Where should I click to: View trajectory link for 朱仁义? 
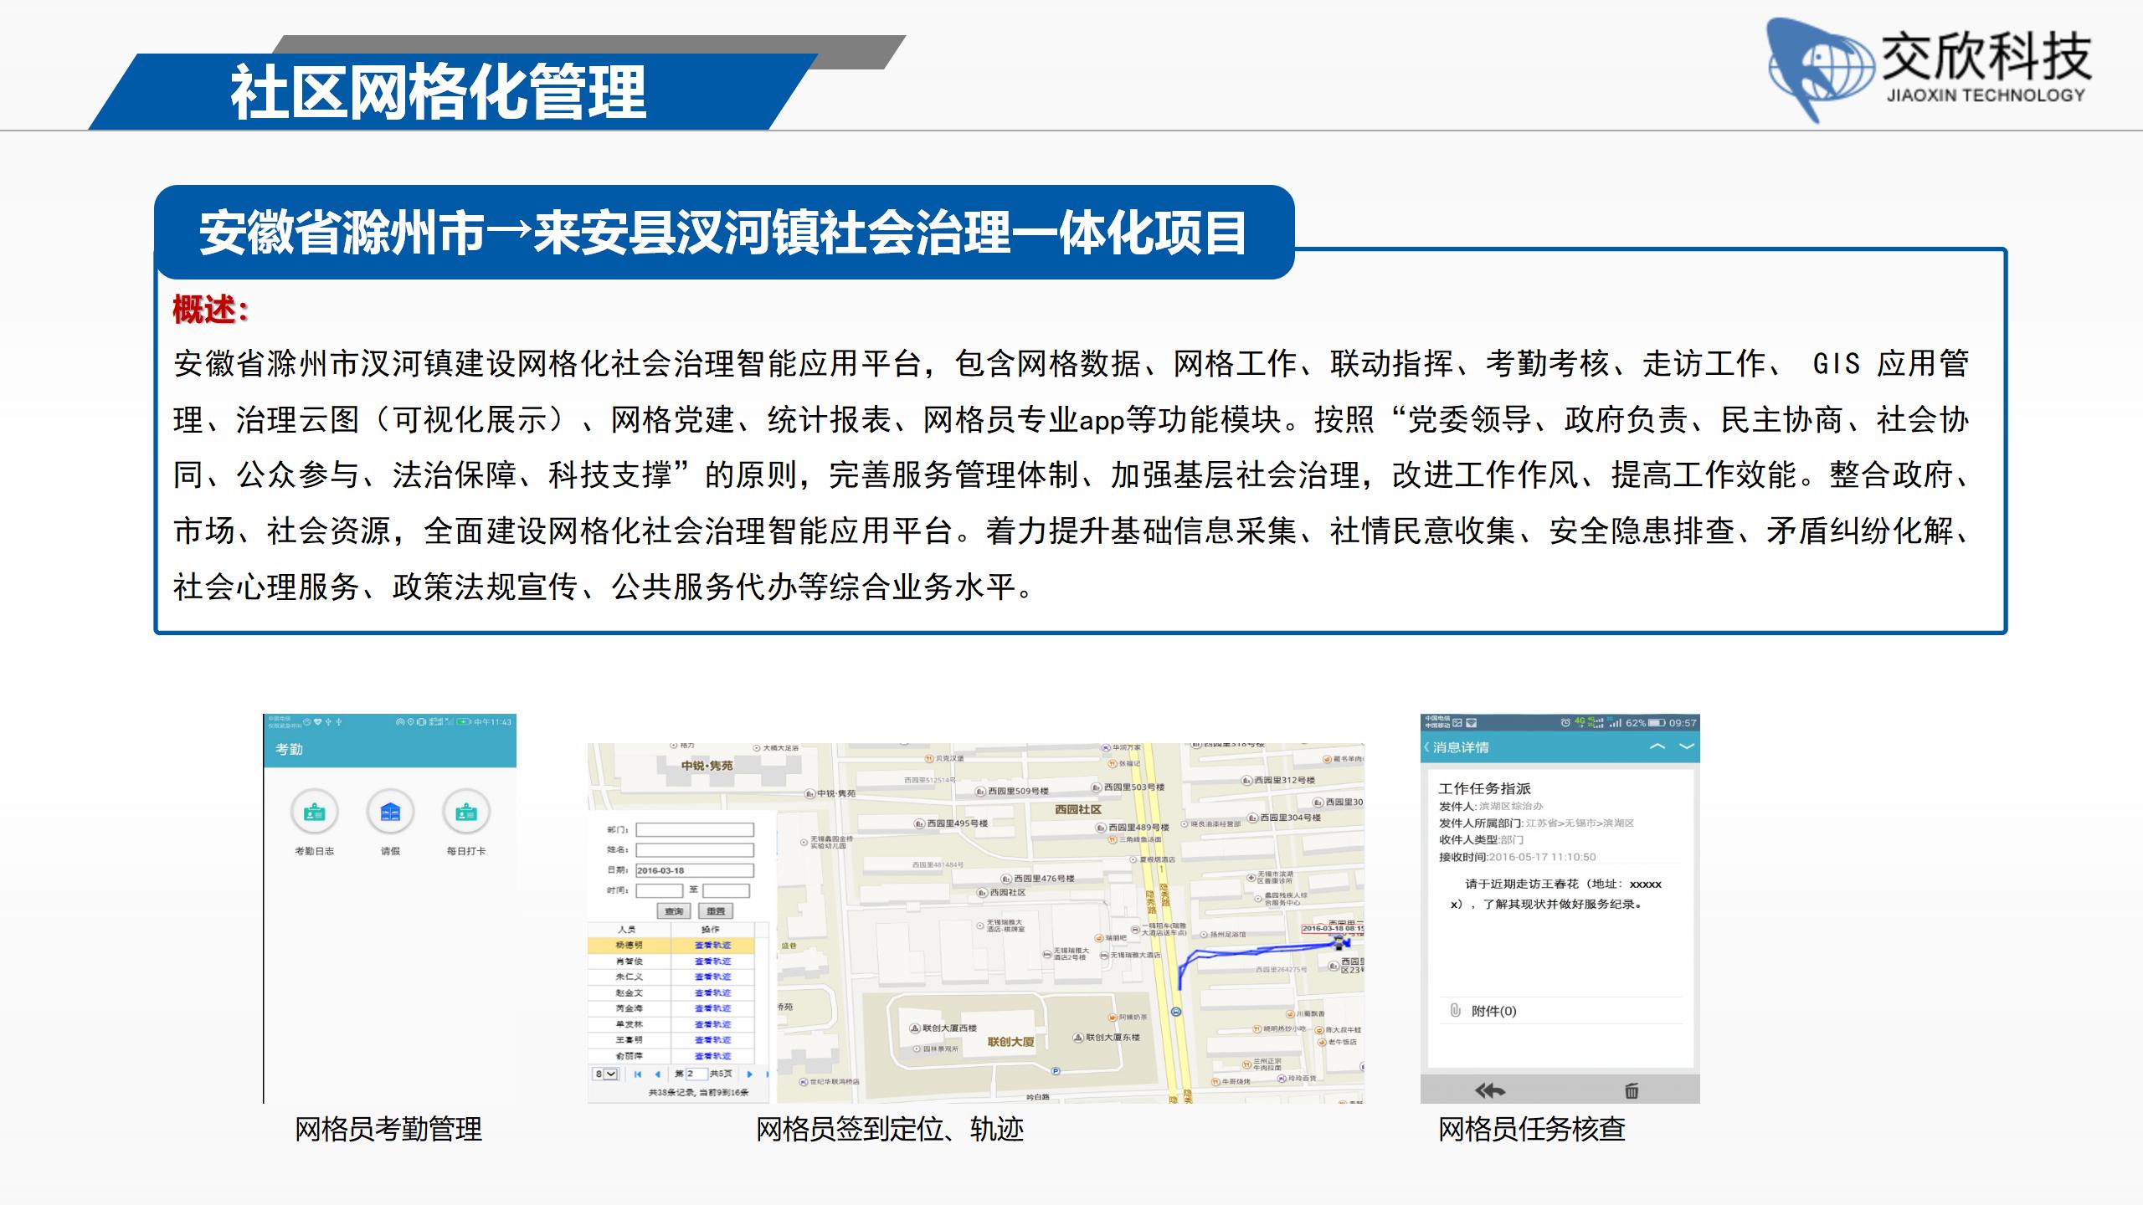tap(712, 977)
